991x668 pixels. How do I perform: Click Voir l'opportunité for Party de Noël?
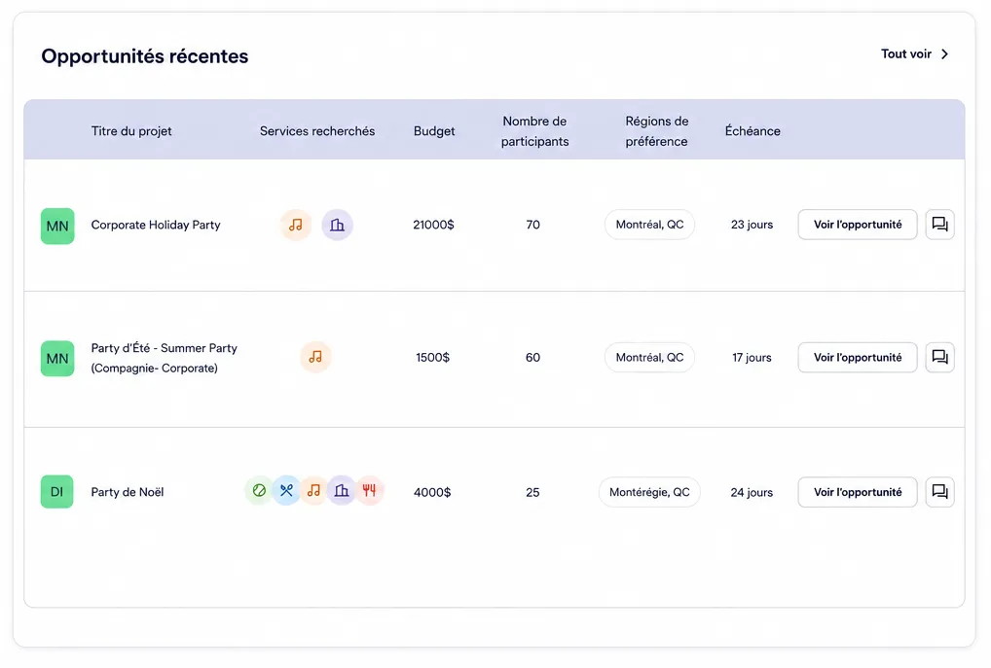tap(857, 492)
